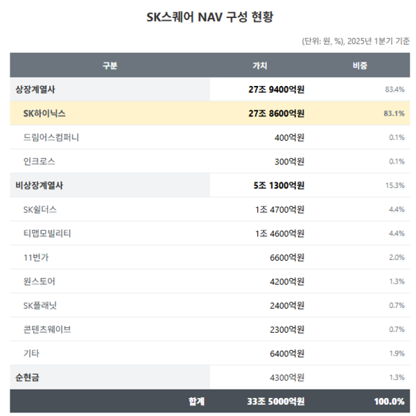
Task: Click the title SK스퀘어 NAV 구성 현황
Action: click(x=209, y=17)
